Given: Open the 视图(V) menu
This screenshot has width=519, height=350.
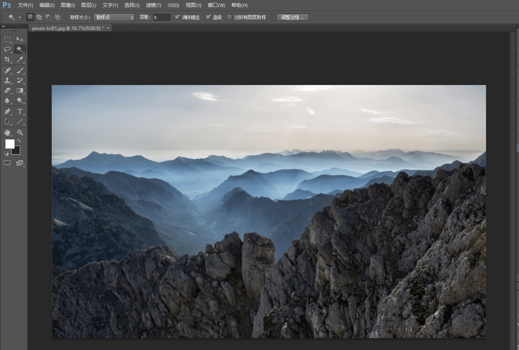Looking at the screenshot, I should coord(193,5).
